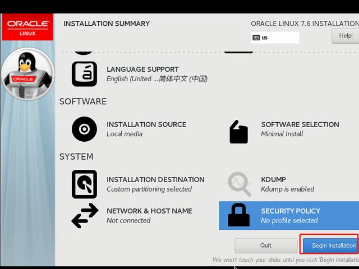This screenshot has width=359, height=269.
Task: Click the English (United ... language text
Action: (x=157, y=79)
